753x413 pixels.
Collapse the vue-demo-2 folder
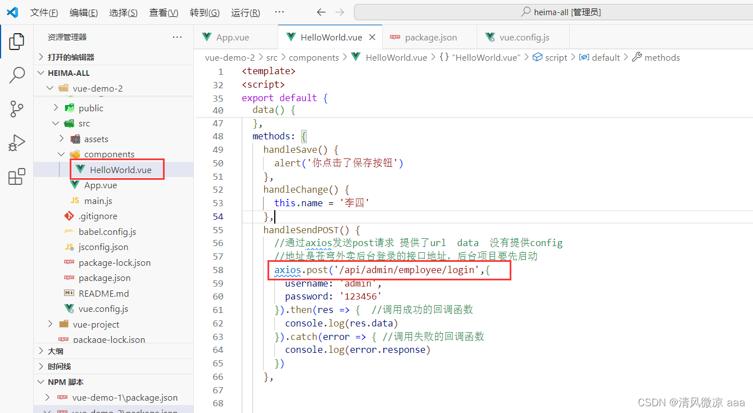point(114,88)
